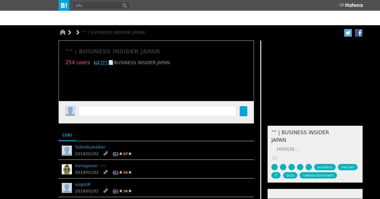Submit comment with the blue button
The height and width of the screenshot is (199, 380).
pyautogui.click(x=244, y=111)
